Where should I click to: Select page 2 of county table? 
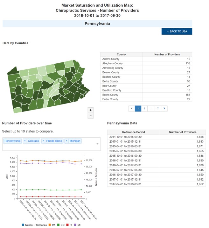pyautogui.click(x=144, y=109)
